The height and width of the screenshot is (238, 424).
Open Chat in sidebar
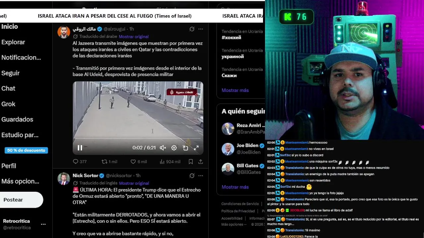point(8,88)
